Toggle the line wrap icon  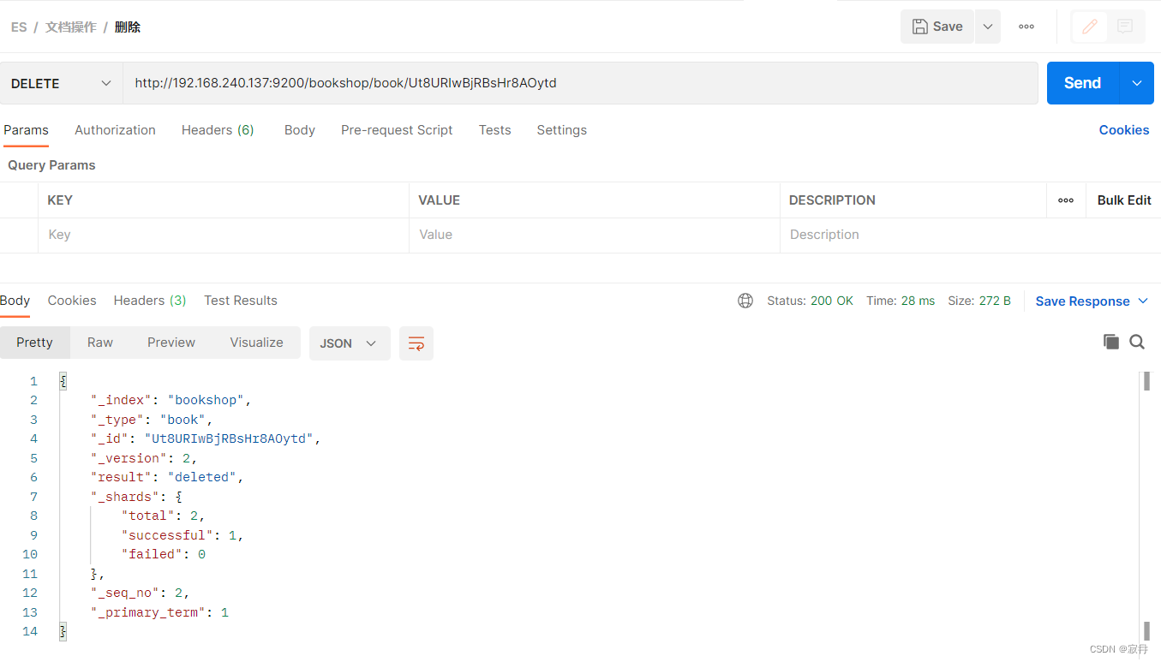[416, 343]
